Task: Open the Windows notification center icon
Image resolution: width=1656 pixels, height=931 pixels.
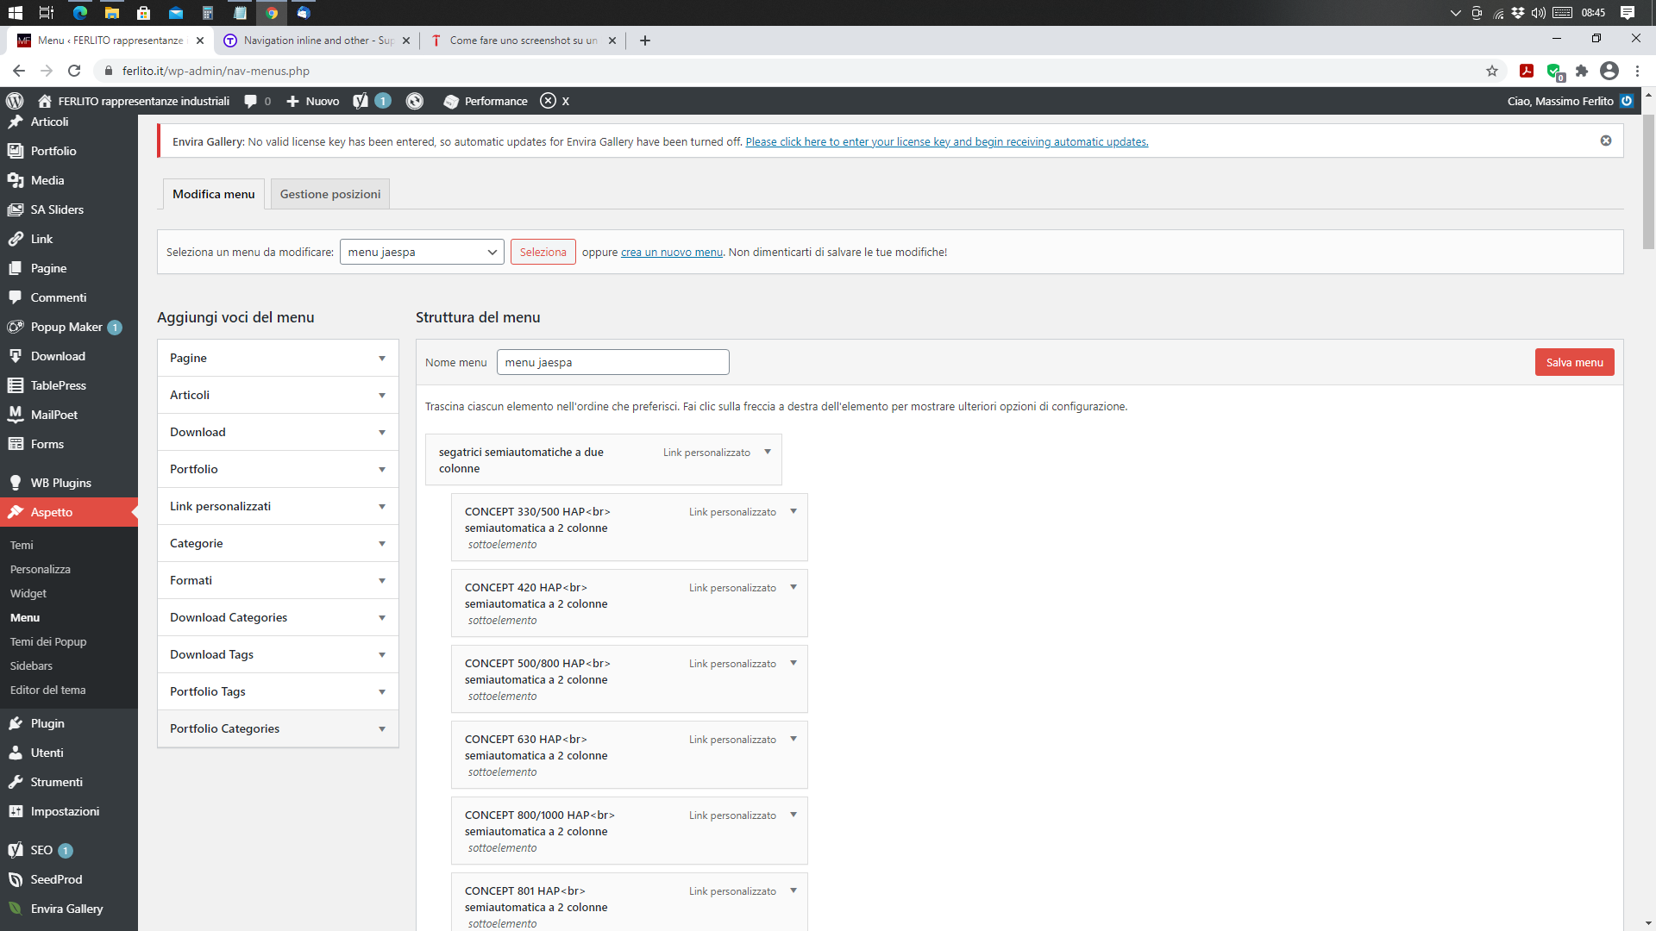Action: point(1628,12)
